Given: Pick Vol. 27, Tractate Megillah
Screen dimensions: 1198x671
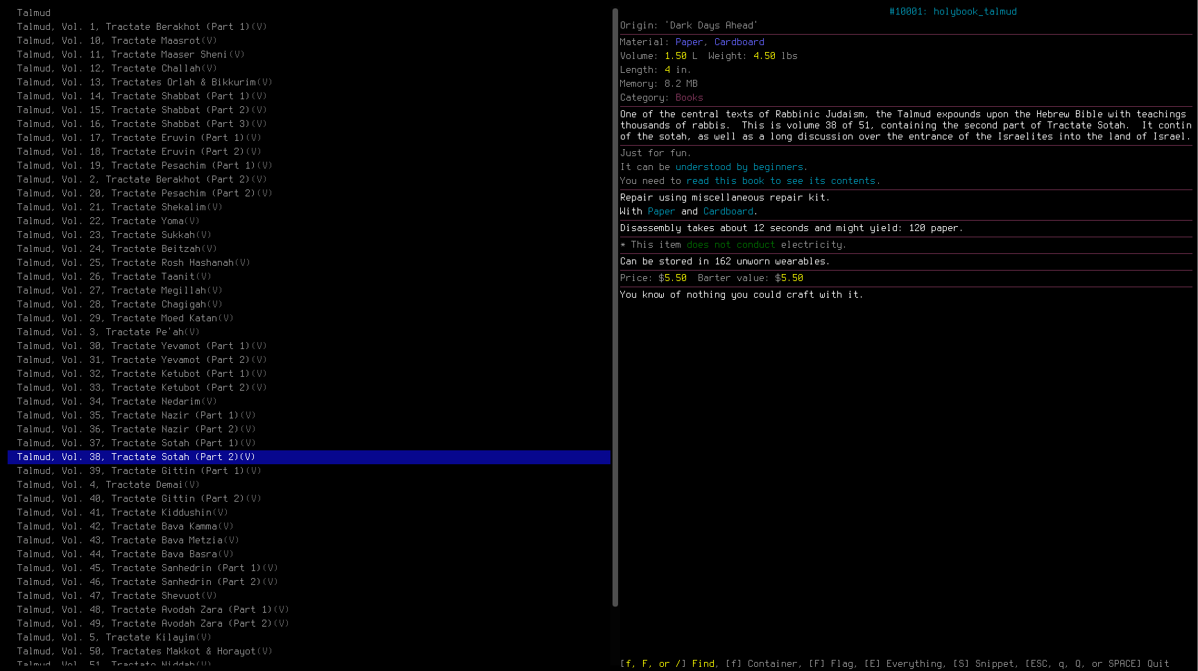Looking at the screenshot, I should point(119,290).
